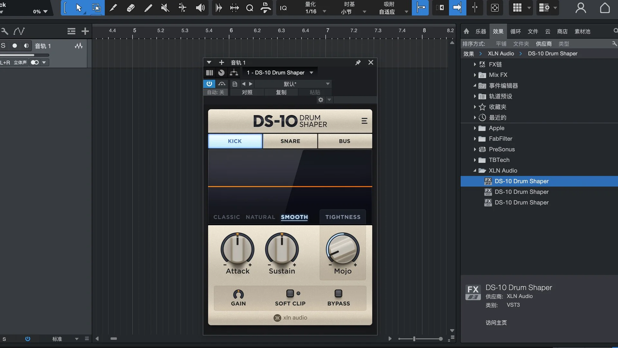
Task: Adjust the Attack knob
Action: (x=238, y=249)
